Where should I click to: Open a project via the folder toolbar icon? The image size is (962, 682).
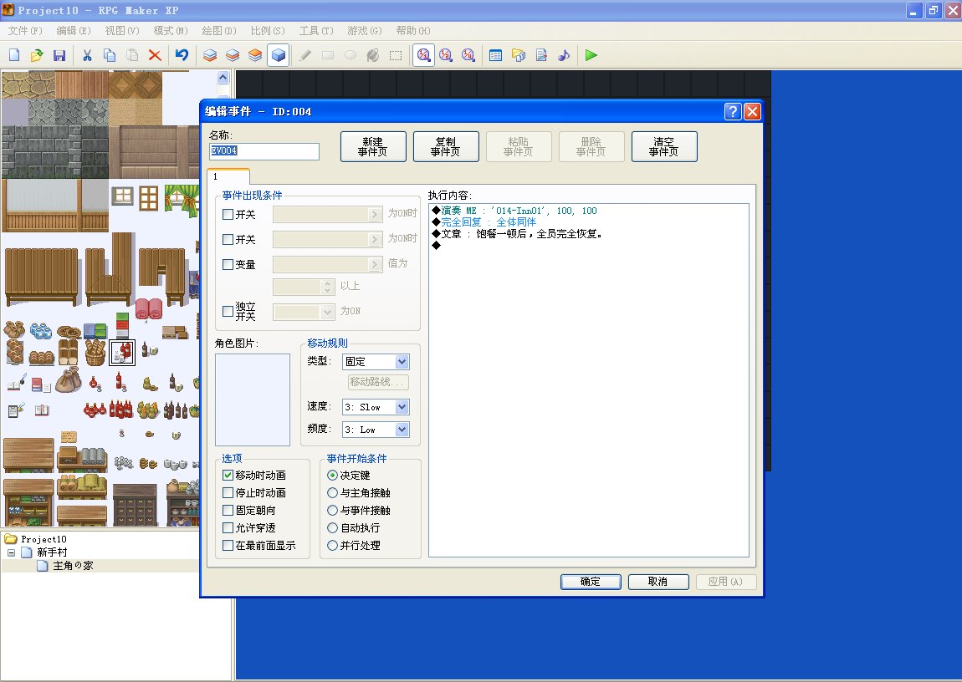click(x=37, y=55)
